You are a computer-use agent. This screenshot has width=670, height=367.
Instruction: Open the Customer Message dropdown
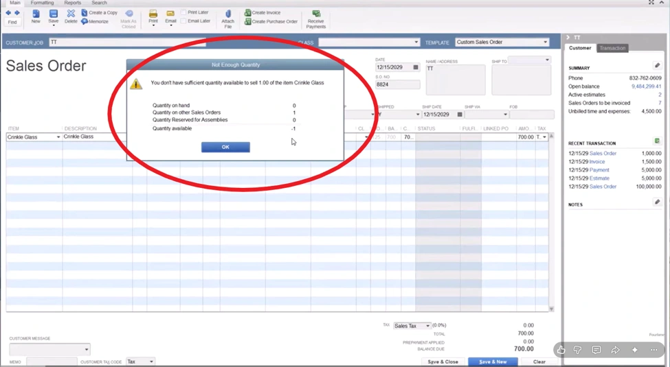87,349
